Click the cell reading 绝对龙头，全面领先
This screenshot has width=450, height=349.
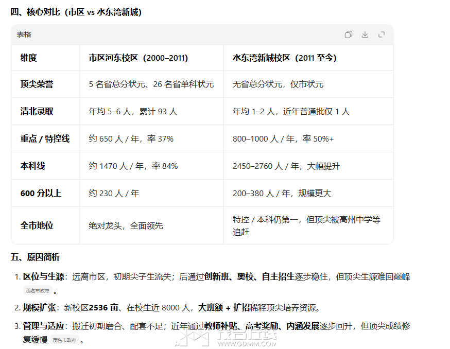(126, 225)
